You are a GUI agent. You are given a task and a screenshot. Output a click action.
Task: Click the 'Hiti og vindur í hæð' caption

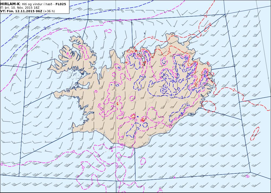coord(37,4)
